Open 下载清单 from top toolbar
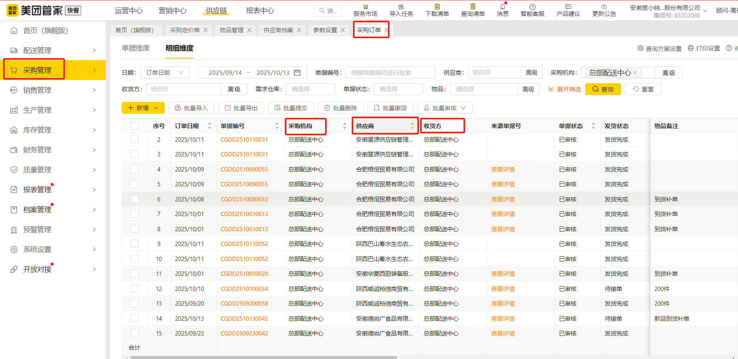 click(x=437, y=7)
